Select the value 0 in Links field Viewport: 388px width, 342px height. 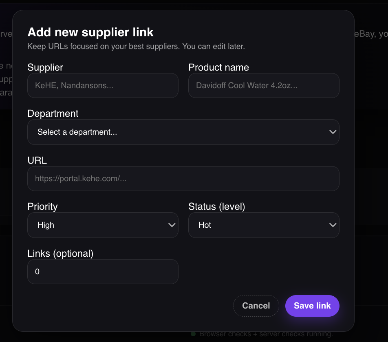click(37, 271)
